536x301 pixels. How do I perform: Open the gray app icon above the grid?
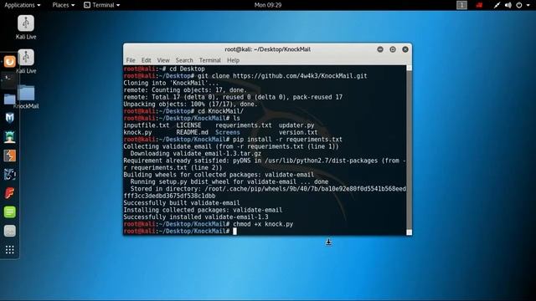coord(9,231)
